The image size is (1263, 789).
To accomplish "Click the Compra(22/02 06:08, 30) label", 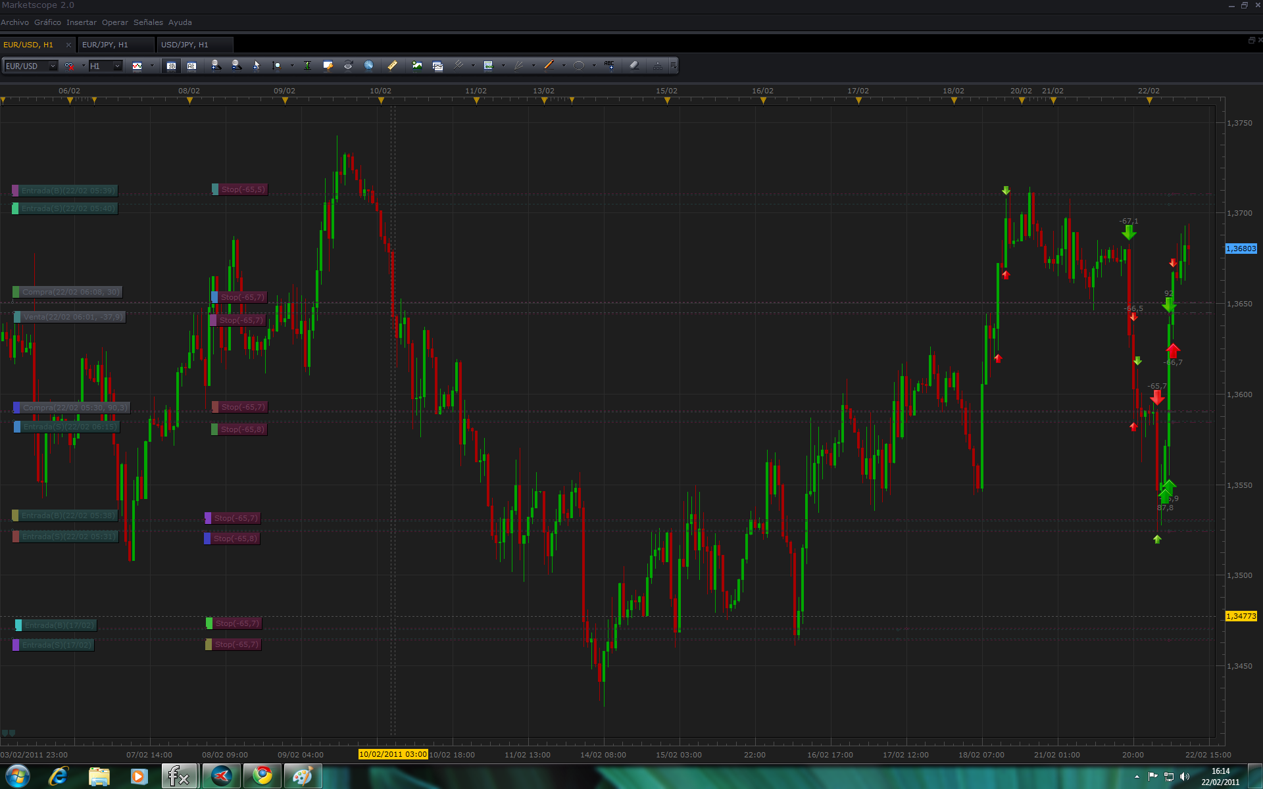I will coord(70,292).
